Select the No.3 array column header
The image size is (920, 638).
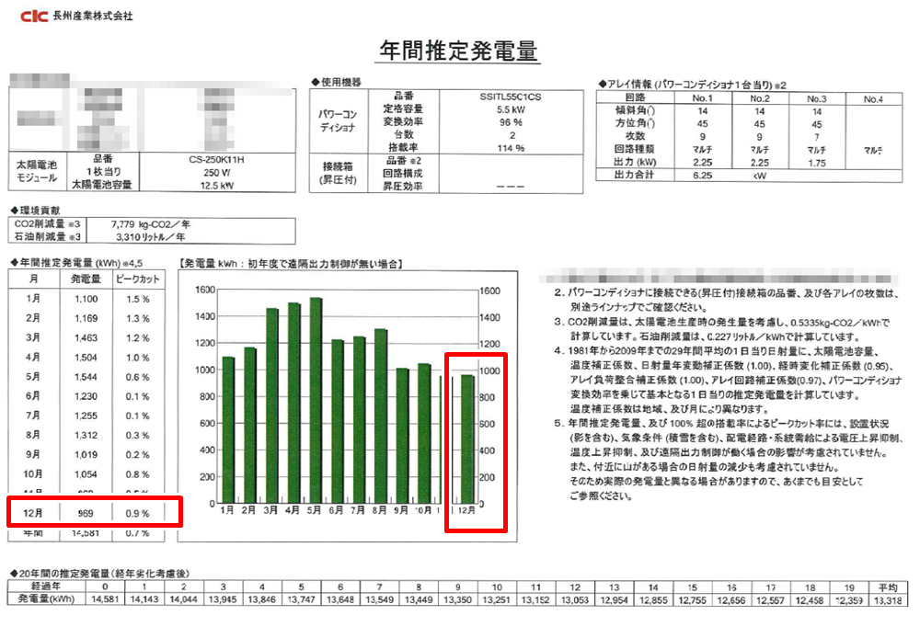pos(816,99)
